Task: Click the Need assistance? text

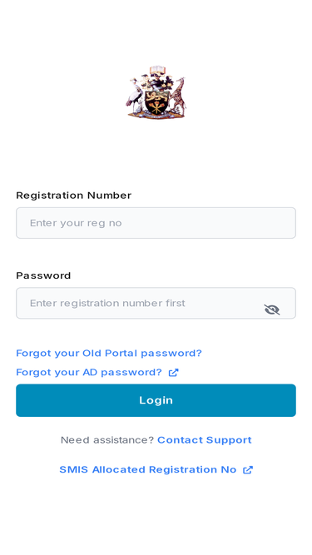Action: (107, 440)
